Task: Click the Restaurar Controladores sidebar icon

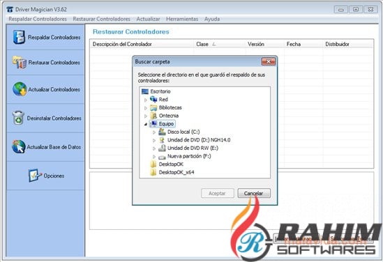Action: 20,63
